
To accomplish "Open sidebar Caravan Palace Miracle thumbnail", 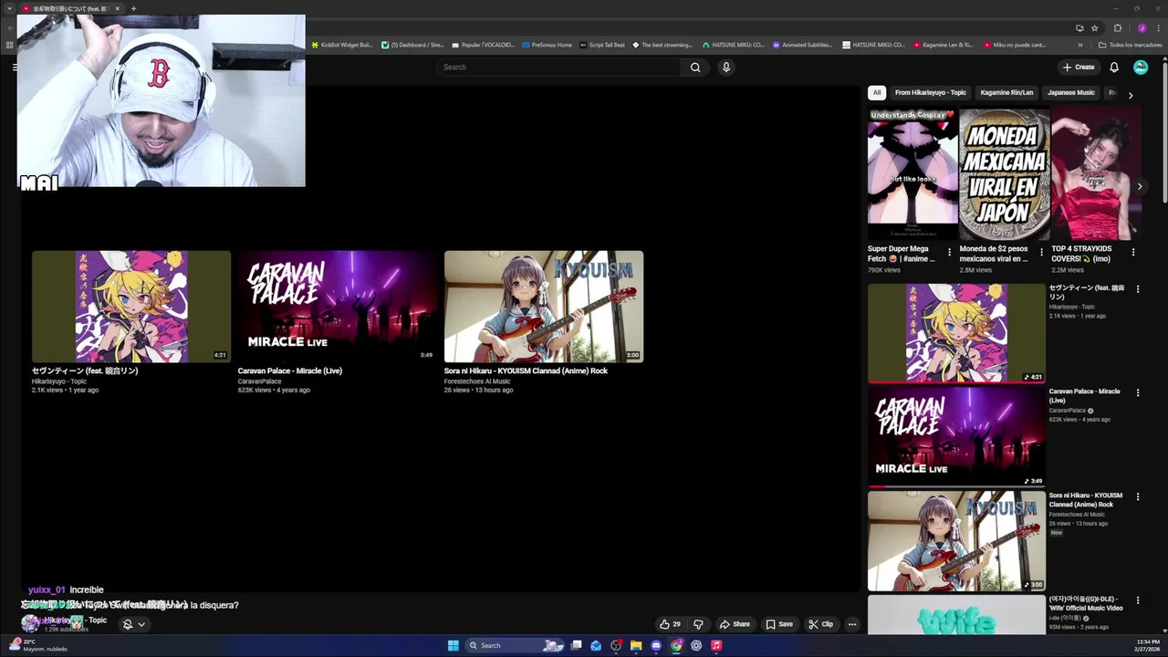I will click(x=956, y=436).
